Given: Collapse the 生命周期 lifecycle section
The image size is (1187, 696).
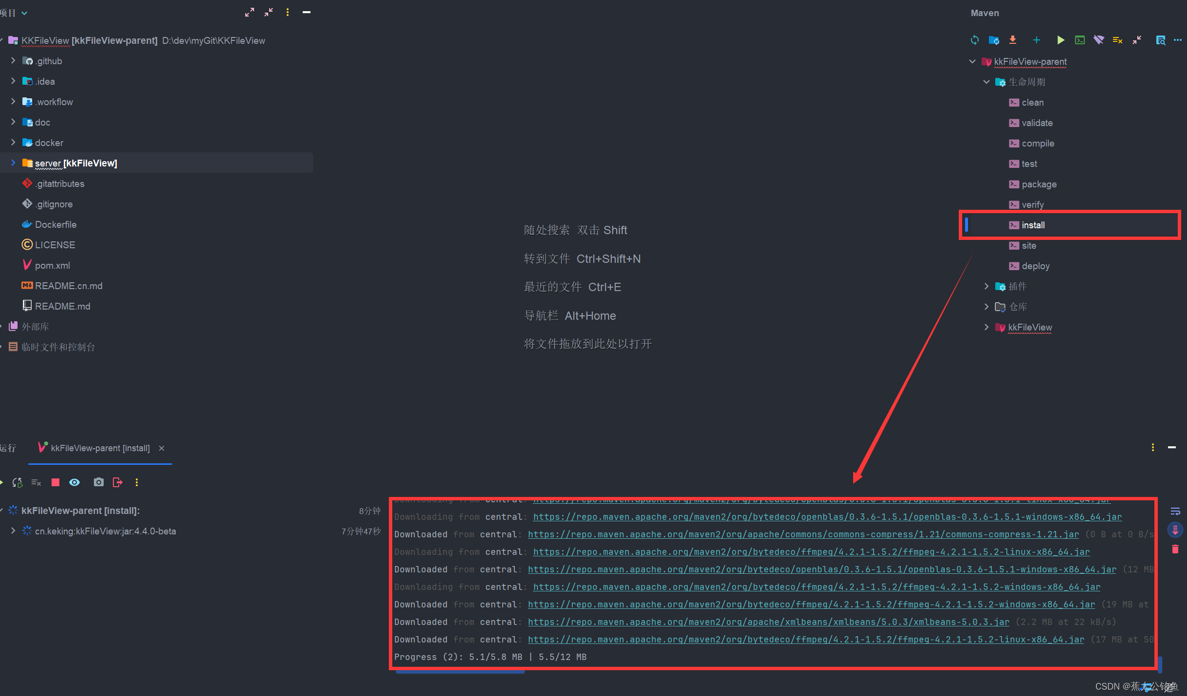Looking at the screenshot, I should coord(986,82).
